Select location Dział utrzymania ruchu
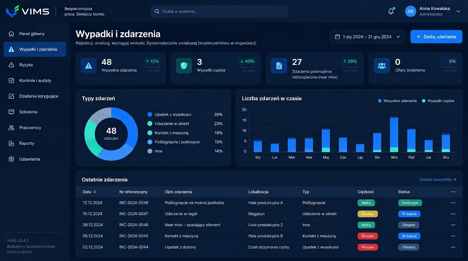The width and height of the screenshot is (468, 261). [269, 247]
